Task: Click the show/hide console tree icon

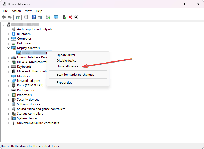Action: [18, 17]
